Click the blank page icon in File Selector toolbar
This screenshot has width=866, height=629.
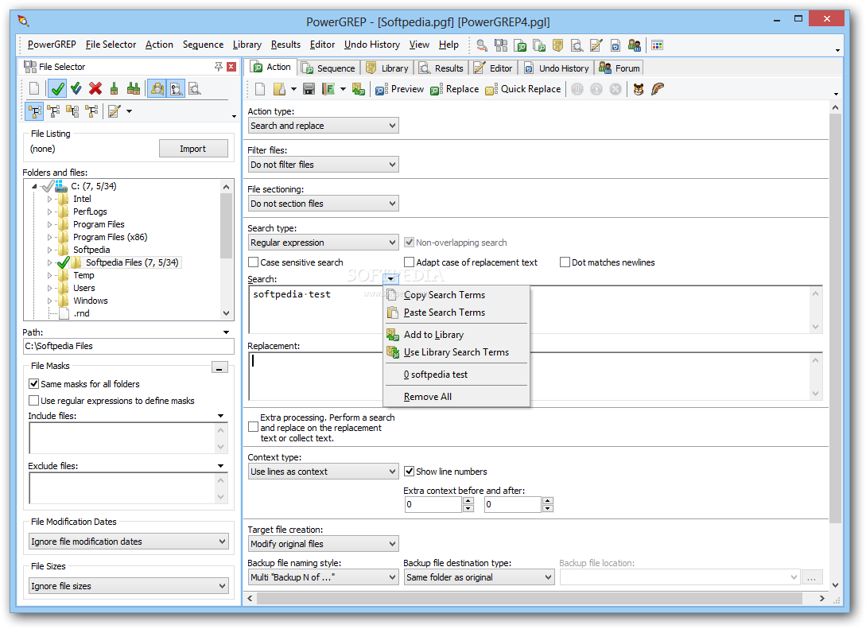[x=34, y=88]
